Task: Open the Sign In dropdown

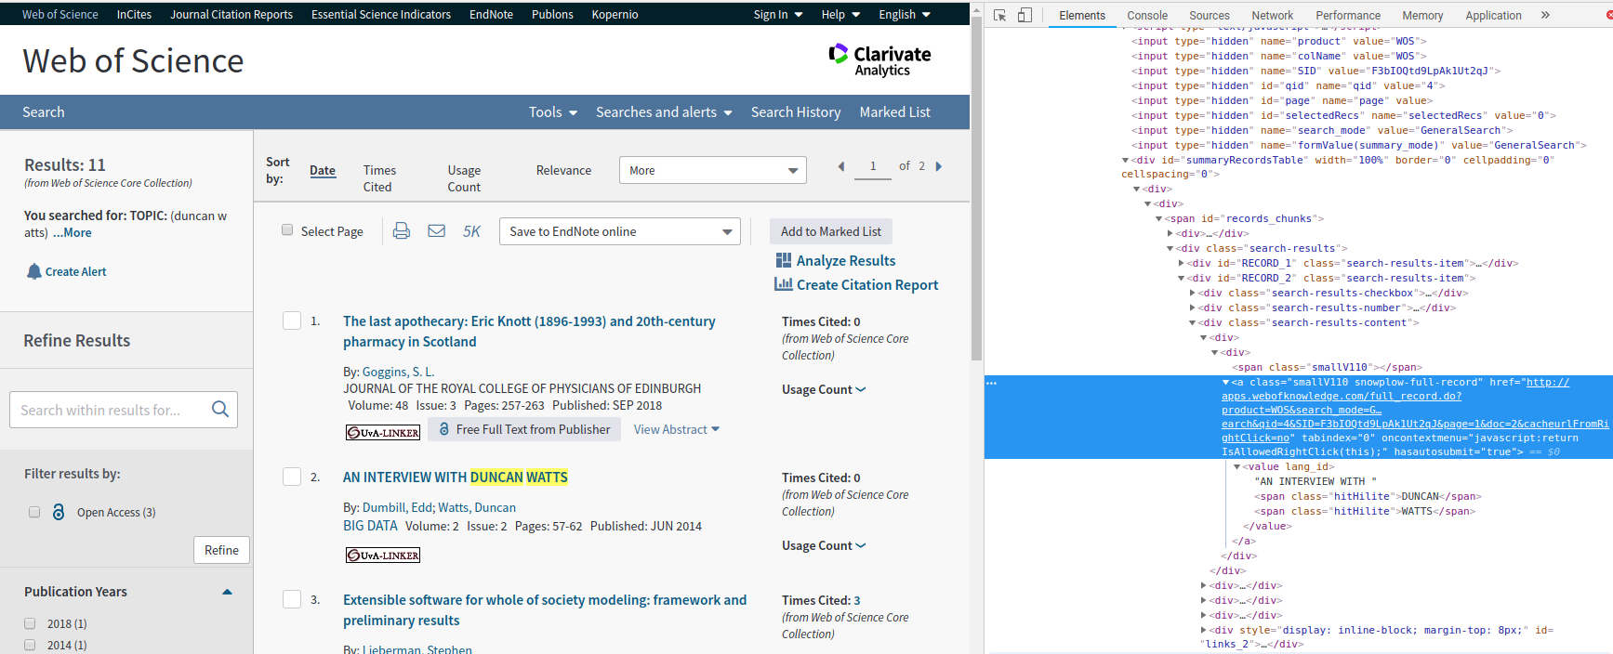Action: 778,14
